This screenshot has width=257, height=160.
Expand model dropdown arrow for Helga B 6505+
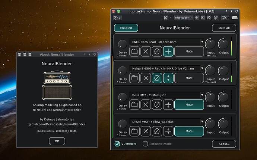tap(202, 68)
